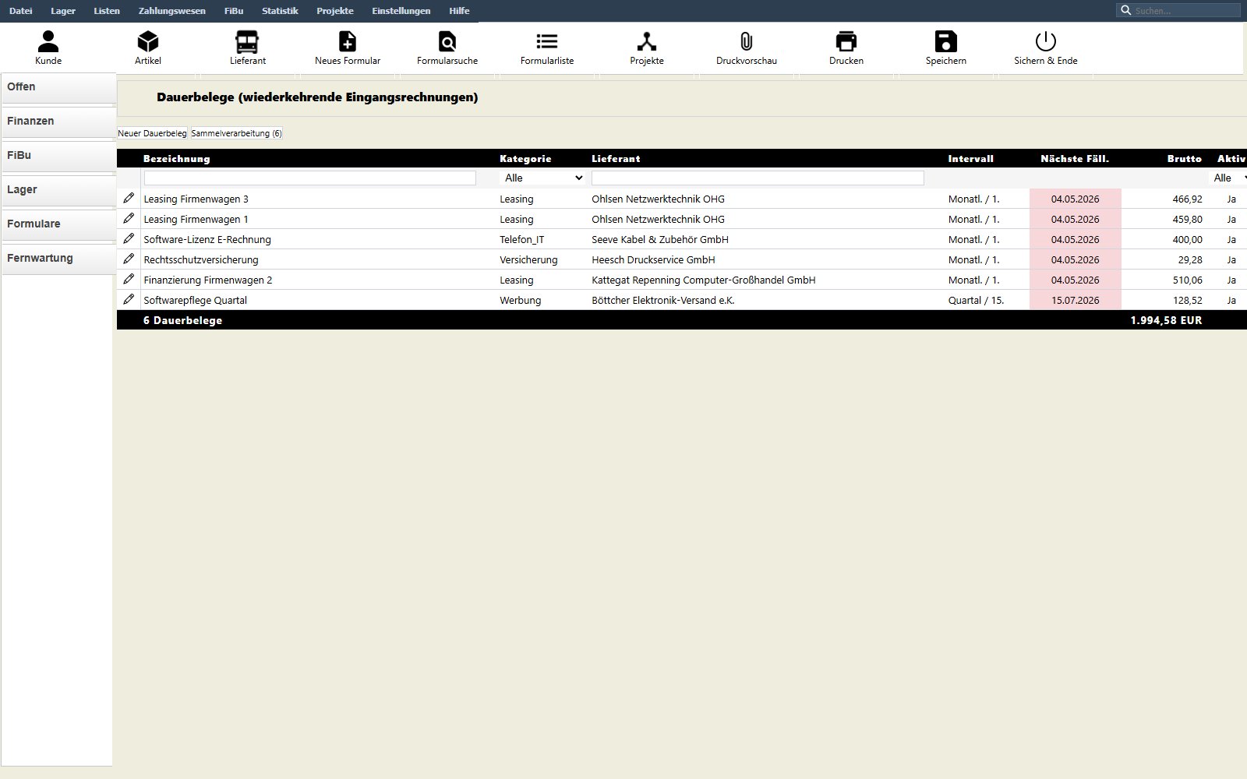Focus the Bezeichnung filter text field
This screenshot has height=779, width=1247.
pyautogui.click(x=310, y=178)
